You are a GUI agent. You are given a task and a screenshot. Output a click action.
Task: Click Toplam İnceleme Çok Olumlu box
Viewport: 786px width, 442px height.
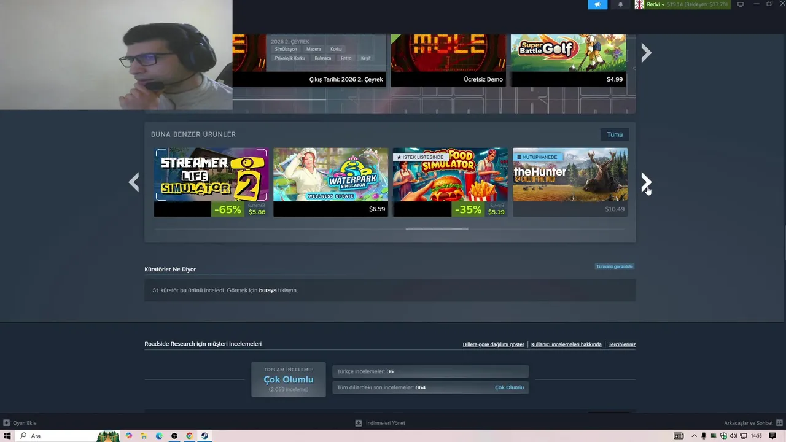(x=289, y=379)
